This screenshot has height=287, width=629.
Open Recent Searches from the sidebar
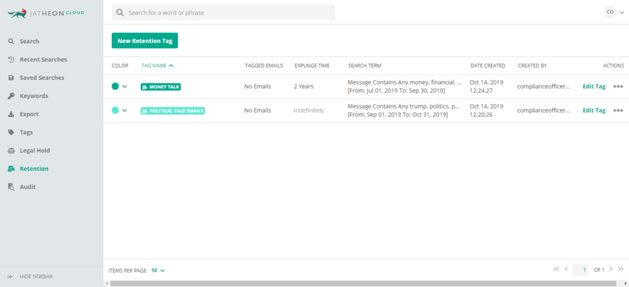pyautogui.click(x=44, y=59)
